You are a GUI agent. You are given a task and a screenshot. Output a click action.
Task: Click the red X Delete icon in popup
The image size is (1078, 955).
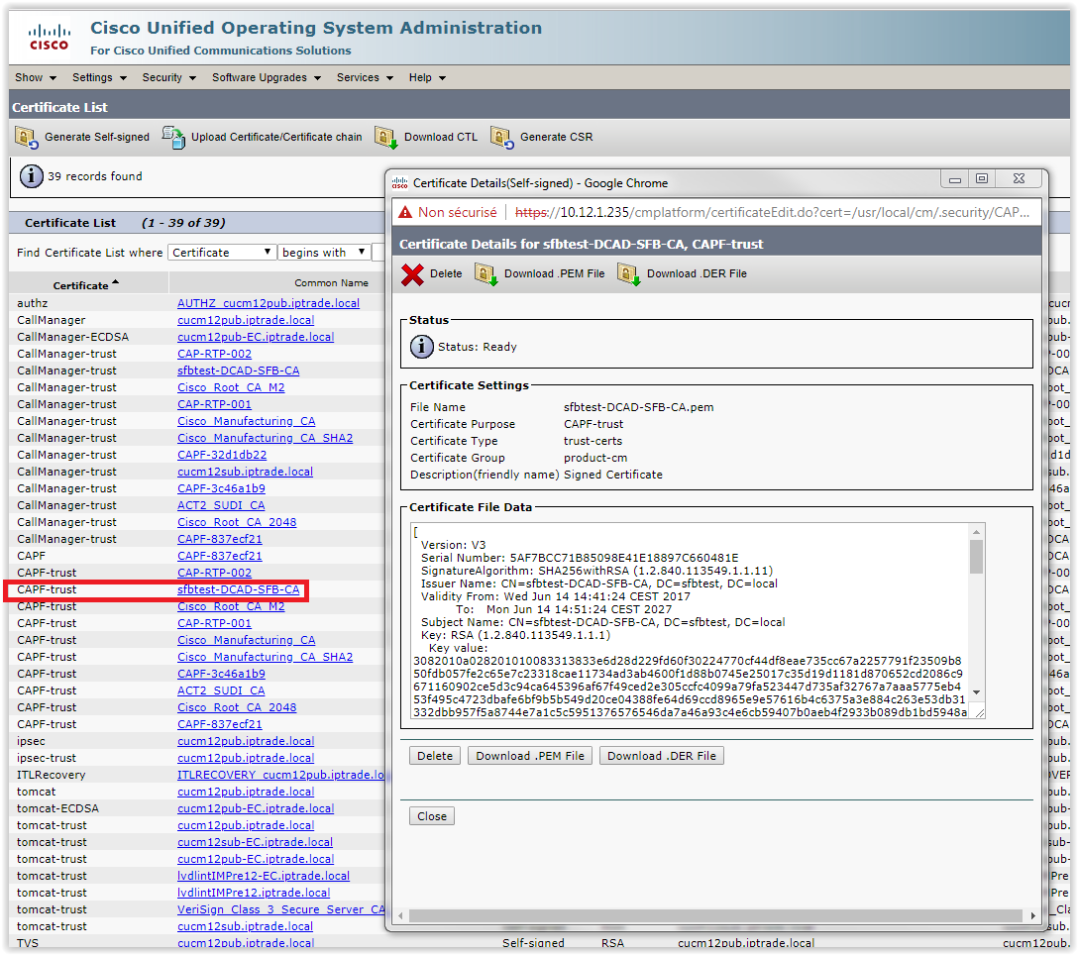[x=412, y=274]
